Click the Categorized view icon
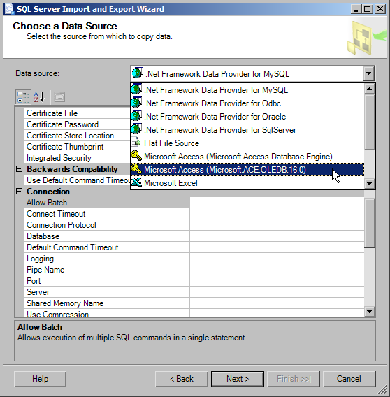390x397 pixels. [23, 97]
